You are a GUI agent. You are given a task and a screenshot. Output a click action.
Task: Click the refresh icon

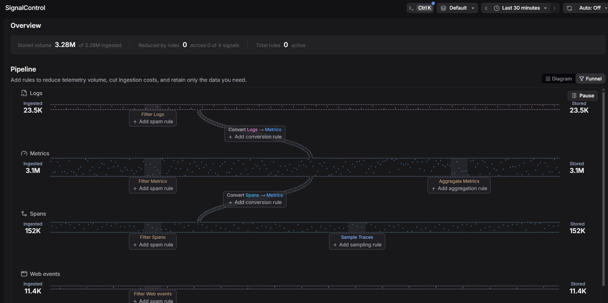click(x=569, y=8)
